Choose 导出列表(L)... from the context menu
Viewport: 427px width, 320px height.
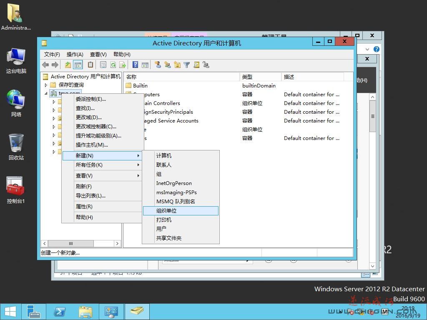pyautogui.click(x=102, y=196)
